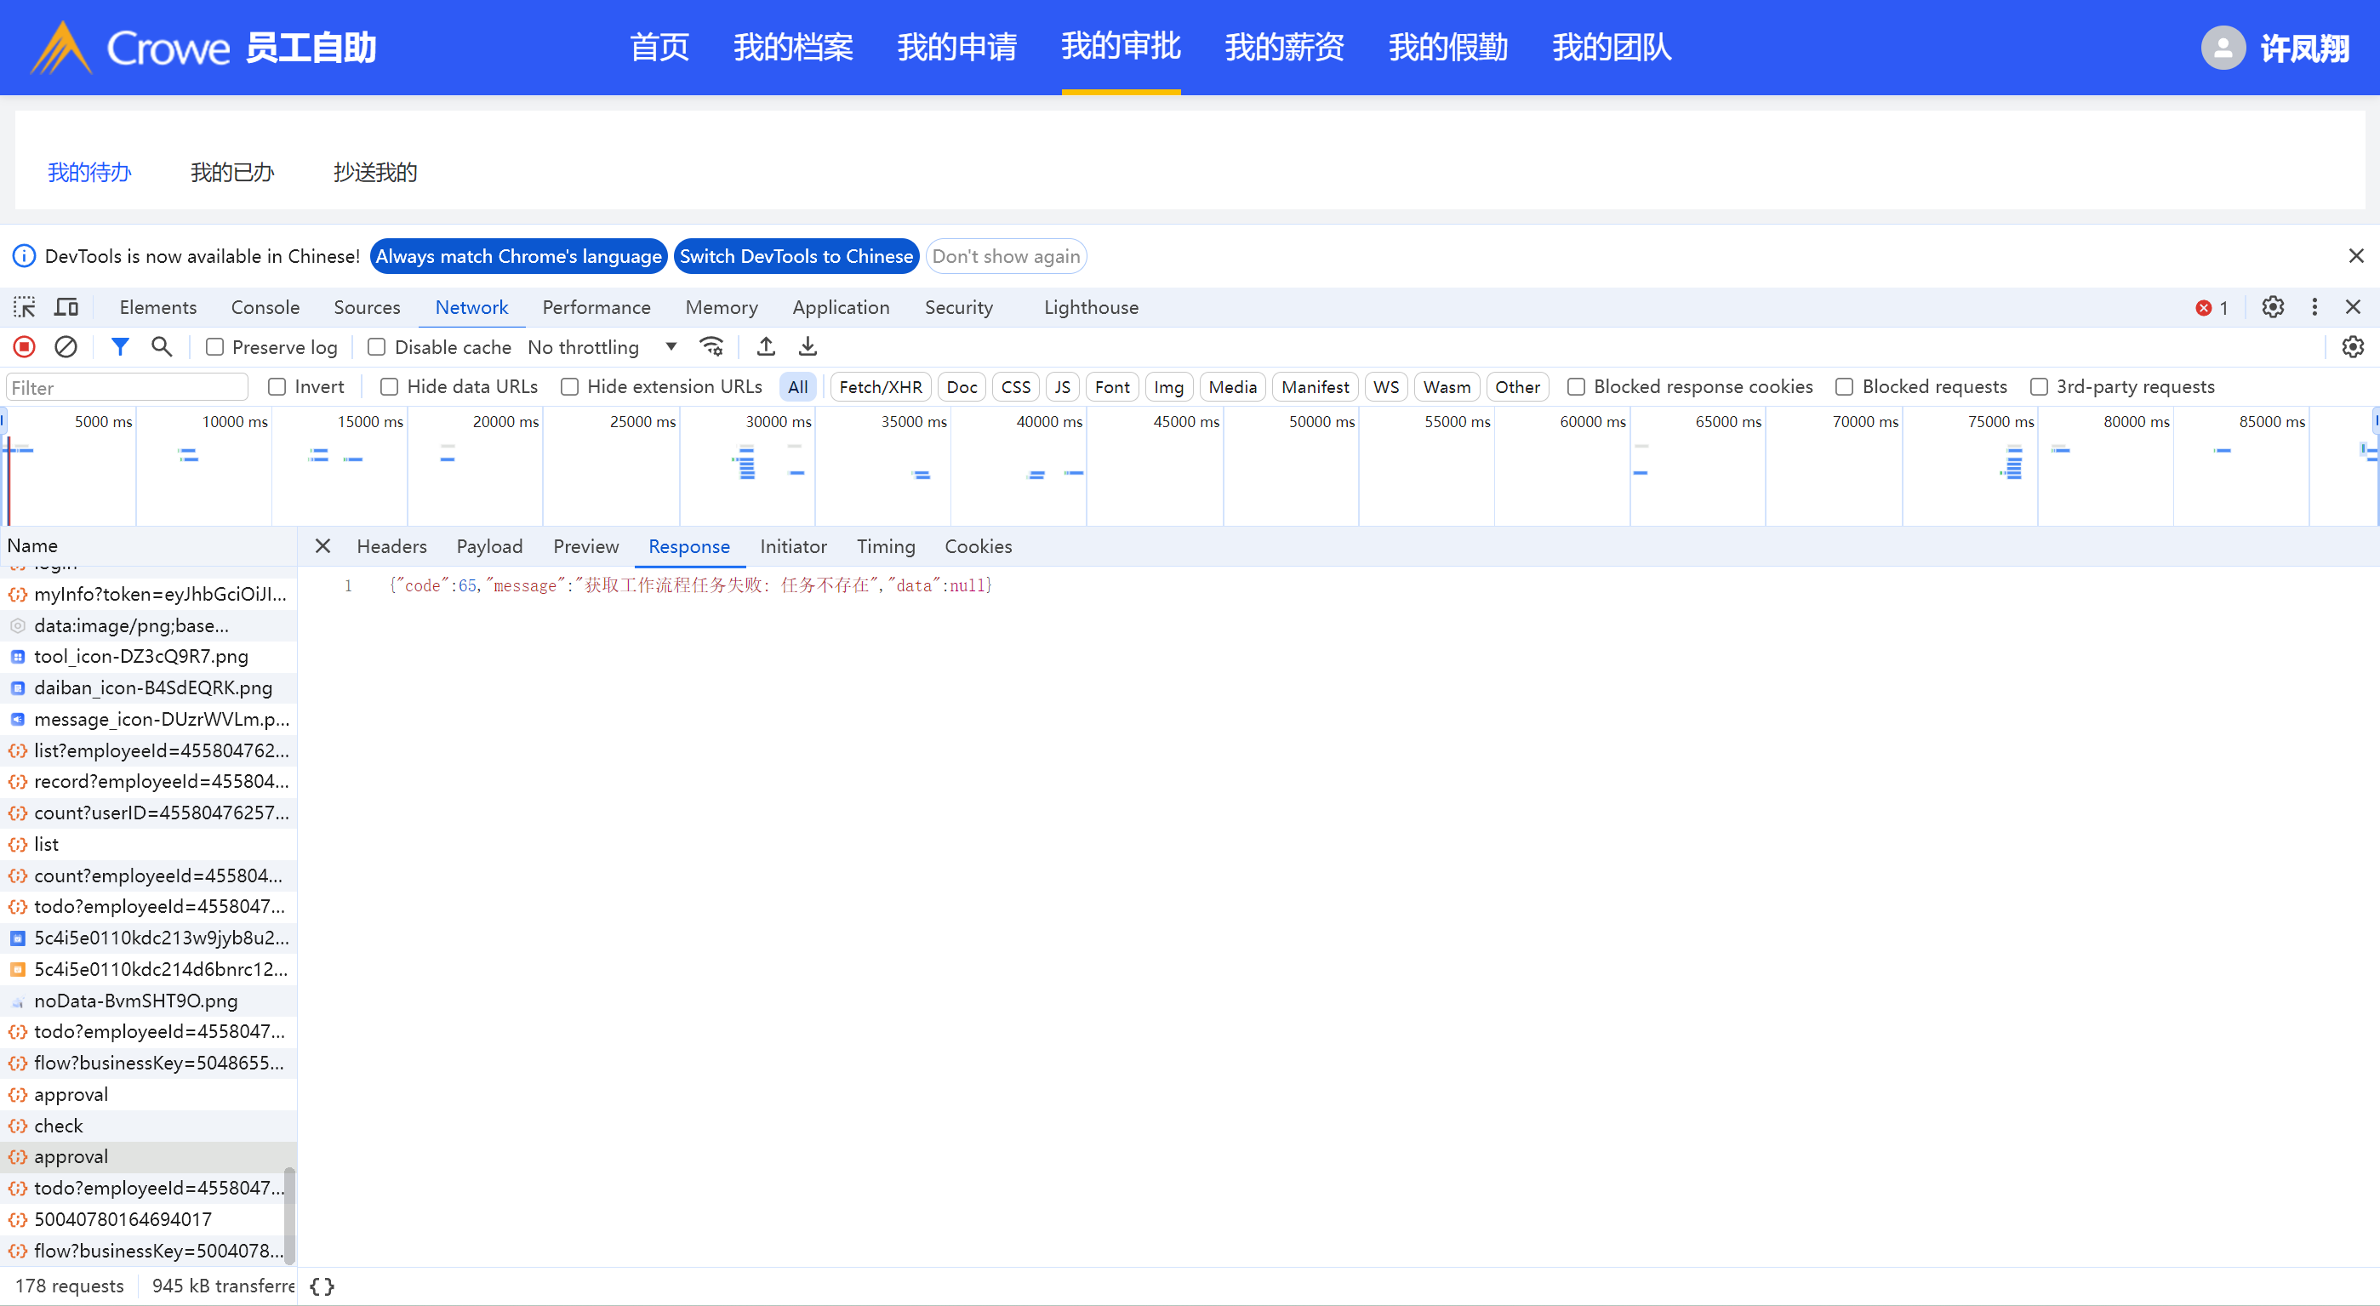Open the No throttling dropdown
The height and width of the screenshot is (1306, 2380).
(x=602, y=347)
